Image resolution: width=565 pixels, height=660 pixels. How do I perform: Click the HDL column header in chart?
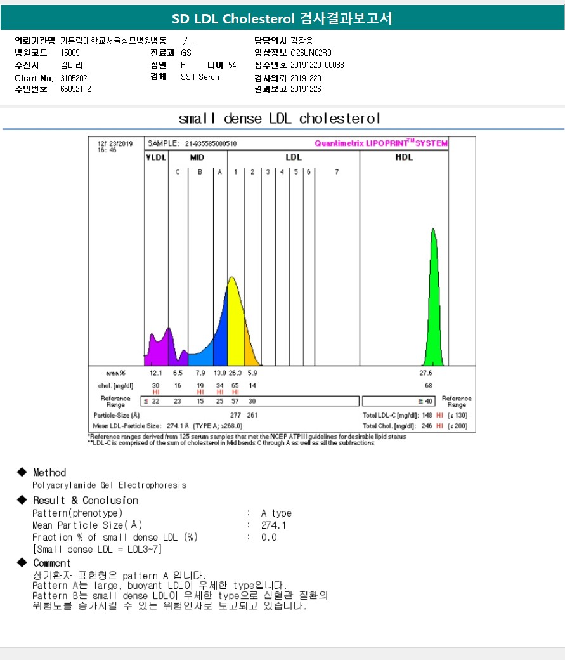(x=404, y=157)
